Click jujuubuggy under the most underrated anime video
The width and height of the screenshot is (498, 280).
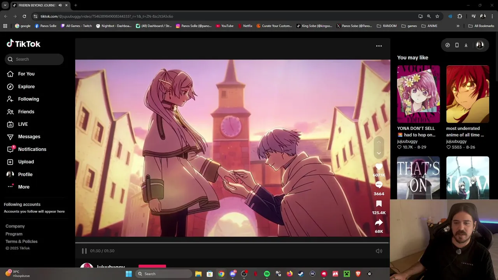pyautogui.click(x=456, y=142)
